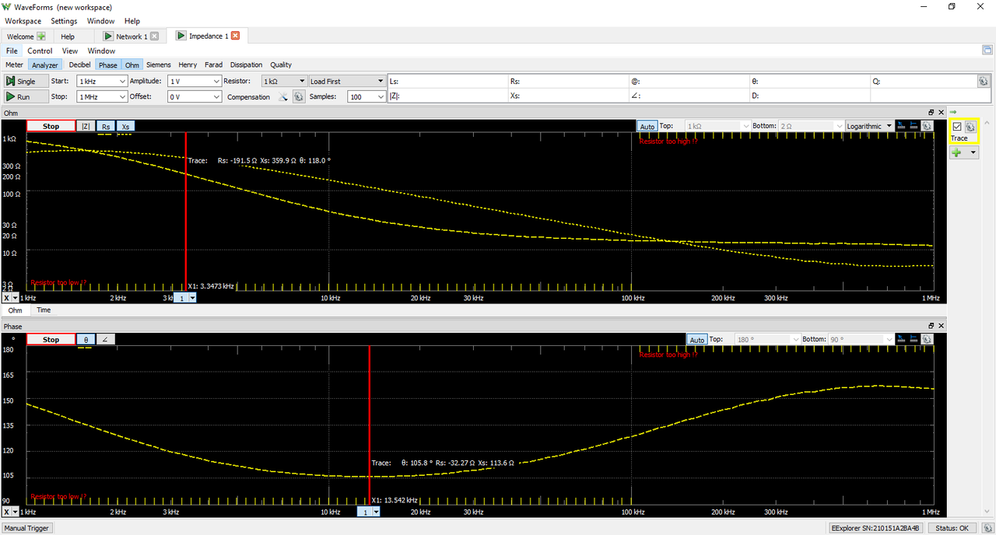Click the Trace options gear icon
The image size is (996, 535).
point(970,127)
